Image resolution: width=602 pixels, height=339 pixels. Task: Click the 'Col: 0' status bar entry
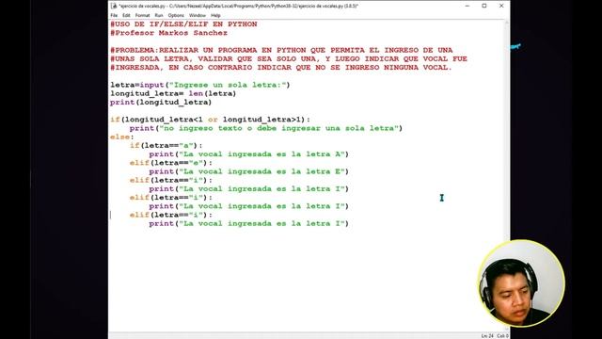(x=502, y=336)
